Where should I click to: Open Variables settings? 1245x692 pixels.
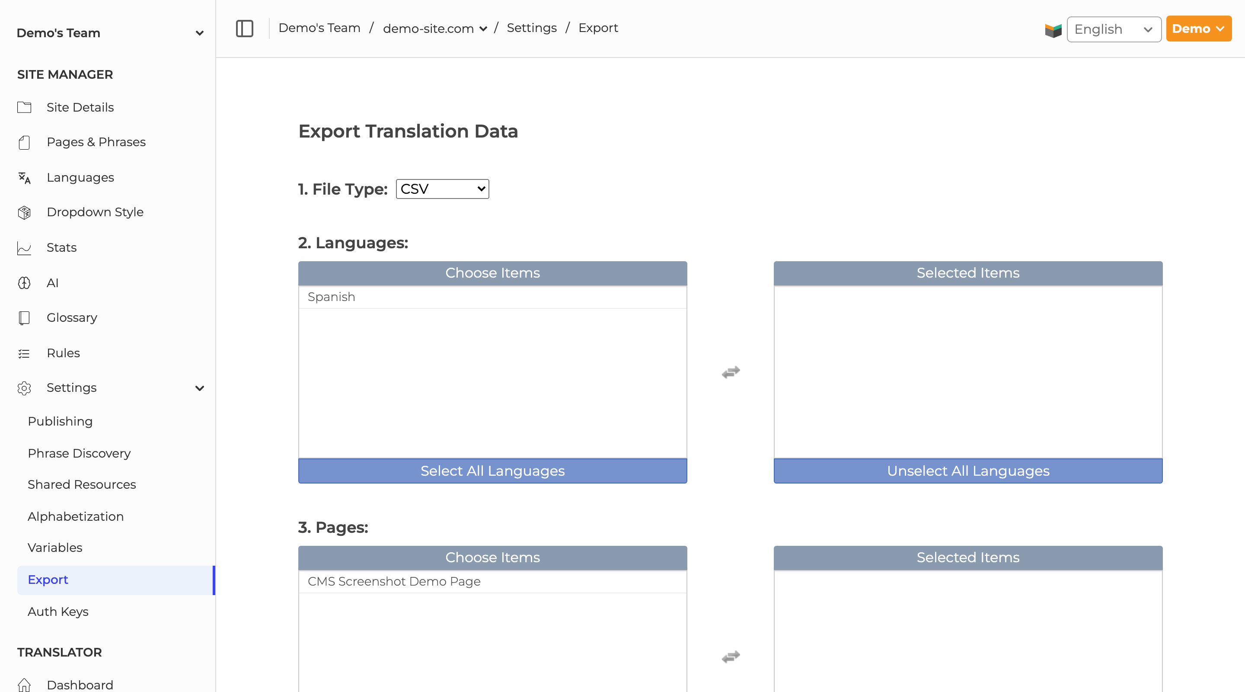pos(54,548)
